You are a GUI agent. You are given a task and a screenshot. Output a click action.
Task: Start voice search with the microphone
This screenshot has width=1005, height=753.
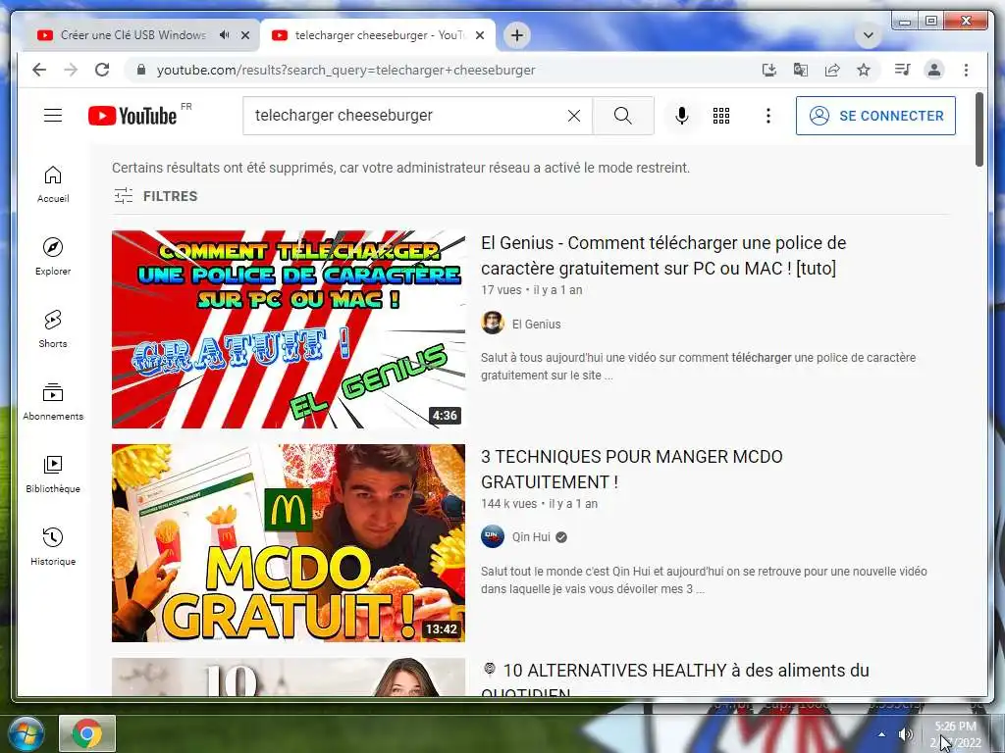pos(682,116)
